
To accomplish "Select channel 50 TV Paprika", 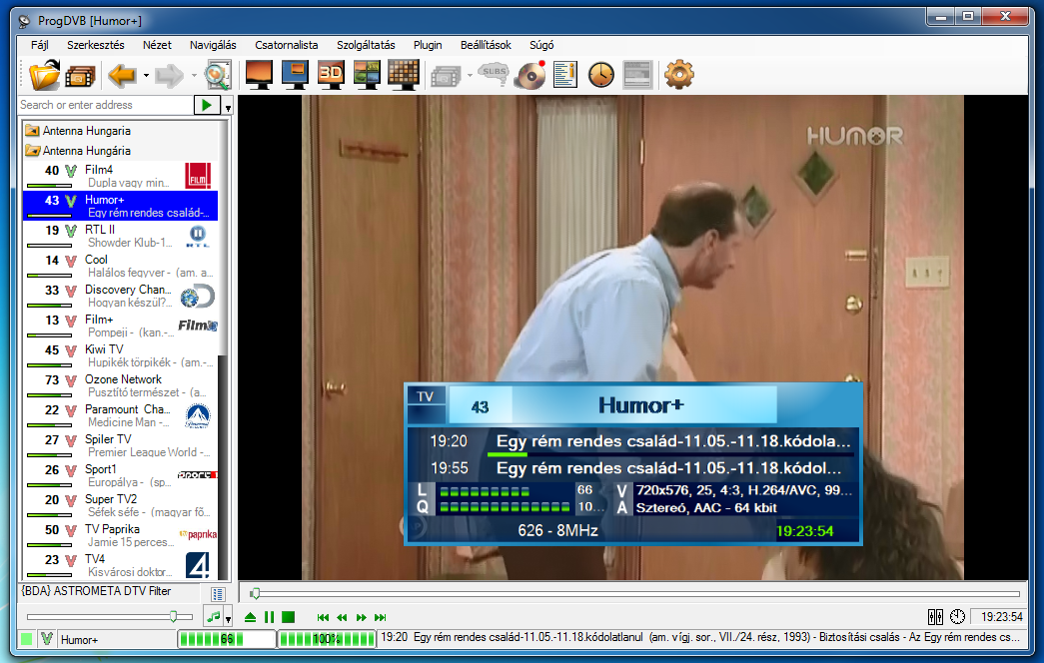I will [x=120, y=535].
